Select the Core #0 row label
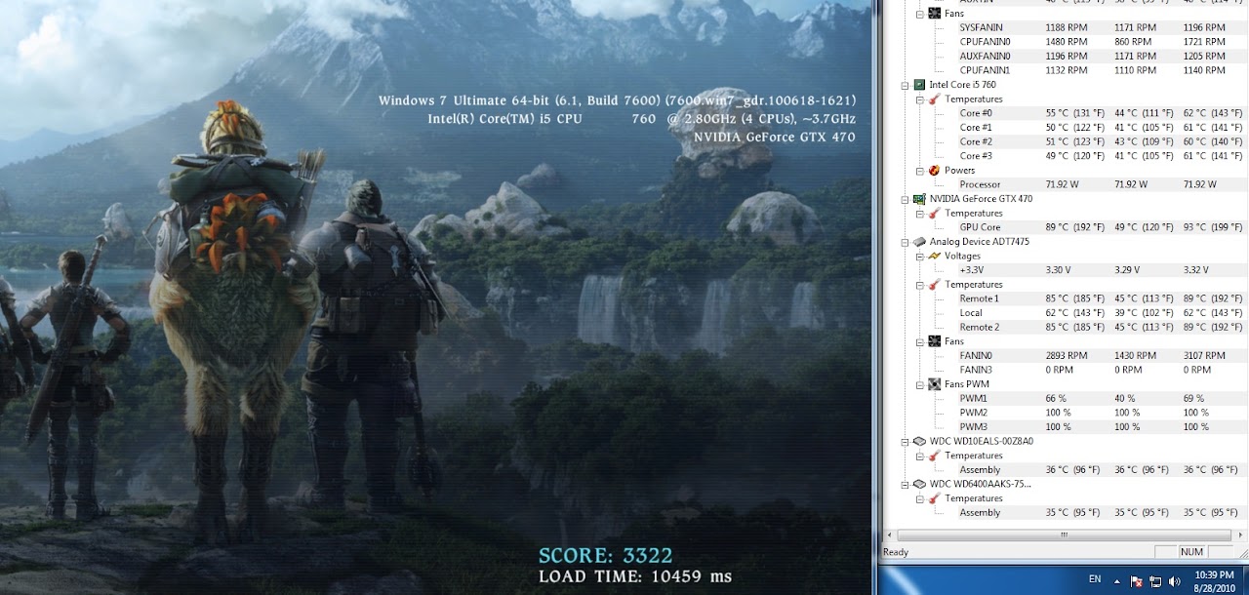This screenshot has height=595, width=1249. (976, 113)
